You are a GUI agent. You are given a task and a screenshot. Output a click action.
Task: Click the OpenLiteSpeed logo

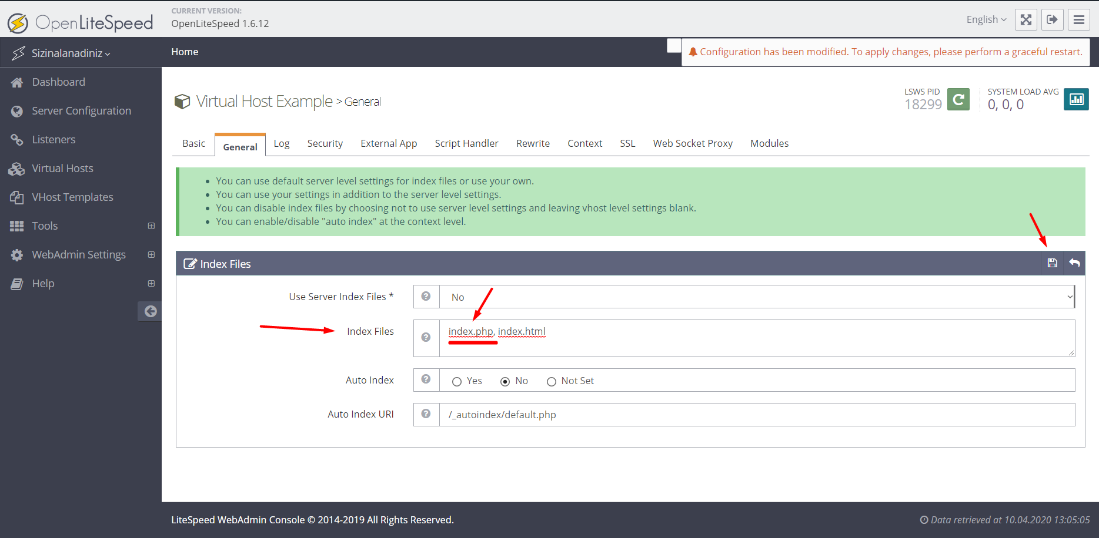[x=80, y=22]
